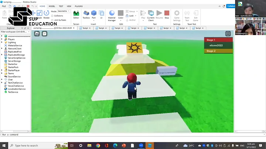This screenshot has width=266, height=149.
Task: Click the Filter workspace search field
Action: pyautogui.click(x=14, y=32)
